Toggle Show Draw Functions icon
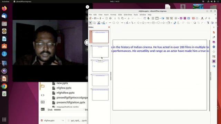The height and width of the screenshot is (124, 221). pyautogui.click(x=212, y=23)
